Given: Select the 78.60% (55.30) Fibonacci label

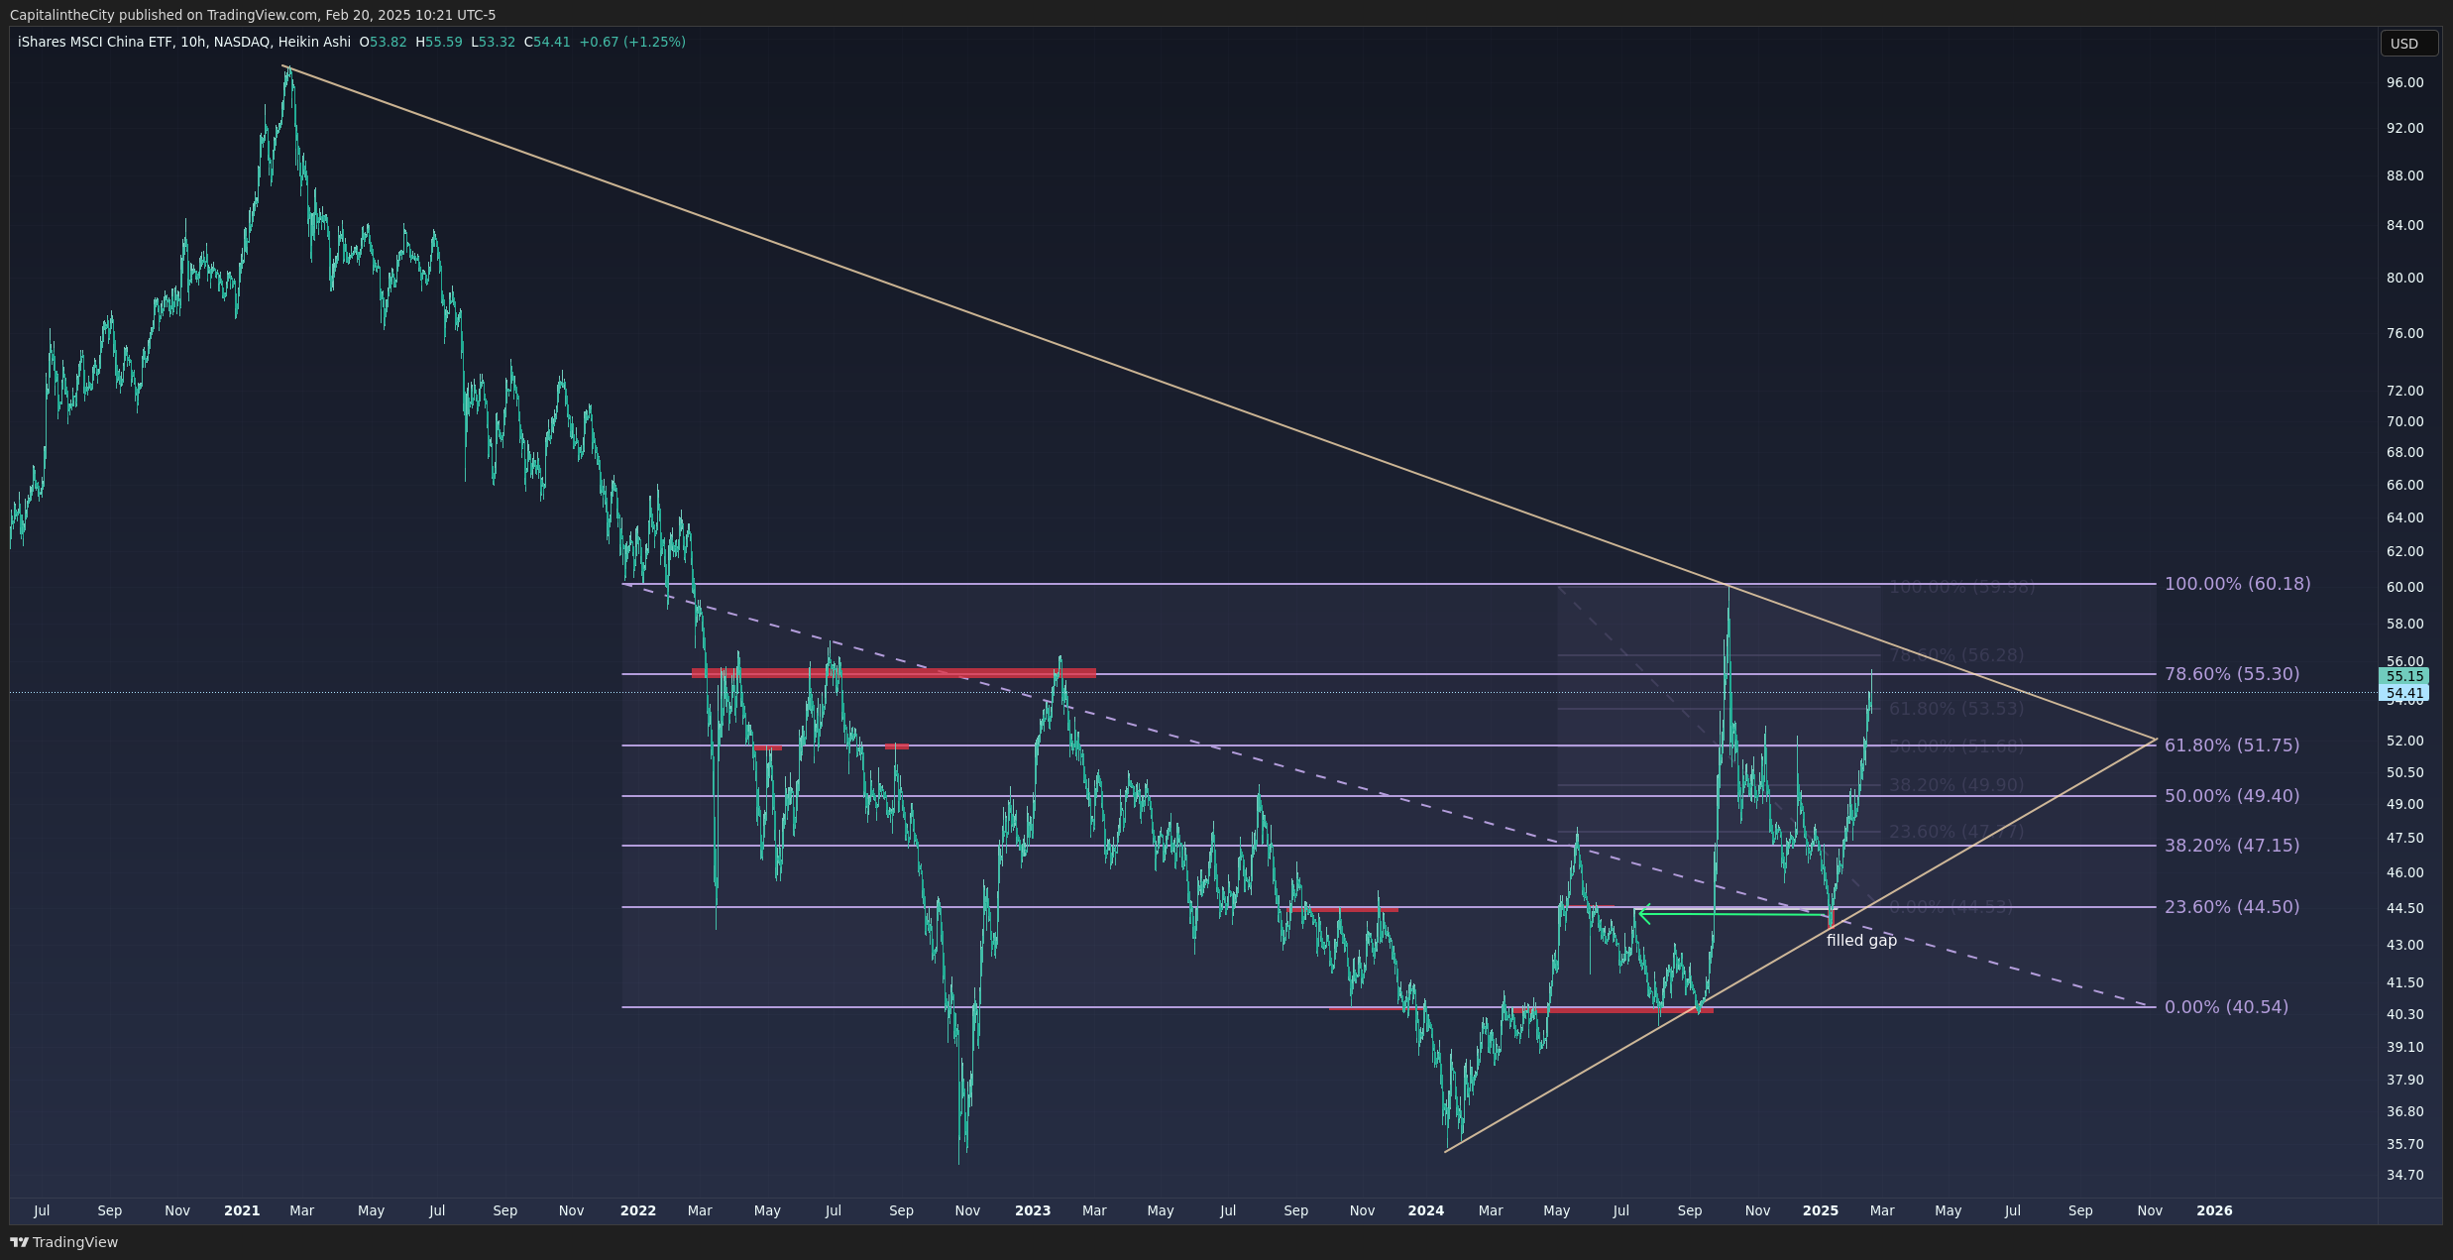Looking at the screenshot, I should [2232, 674].
